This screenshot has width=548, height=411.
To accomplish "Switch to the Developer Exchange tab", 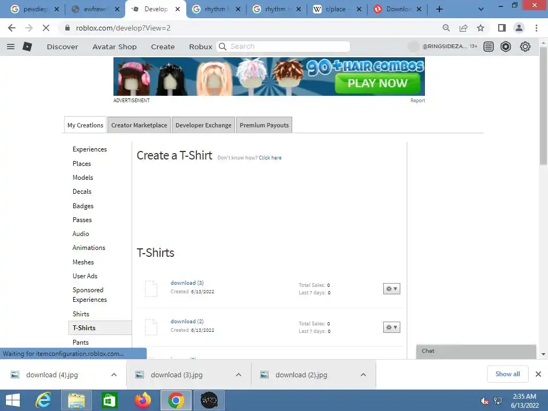I will click(x=203, y=125).
